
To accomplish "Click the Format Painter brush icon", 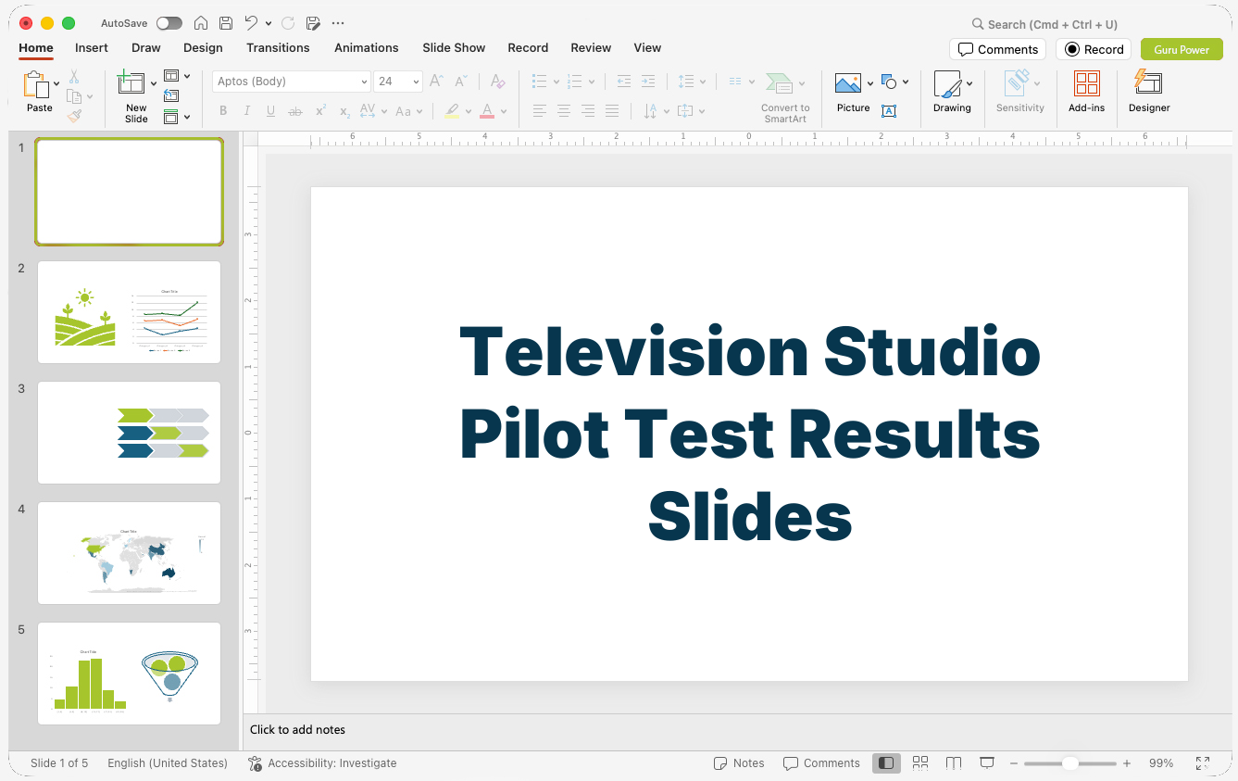I will coord(74,116).
